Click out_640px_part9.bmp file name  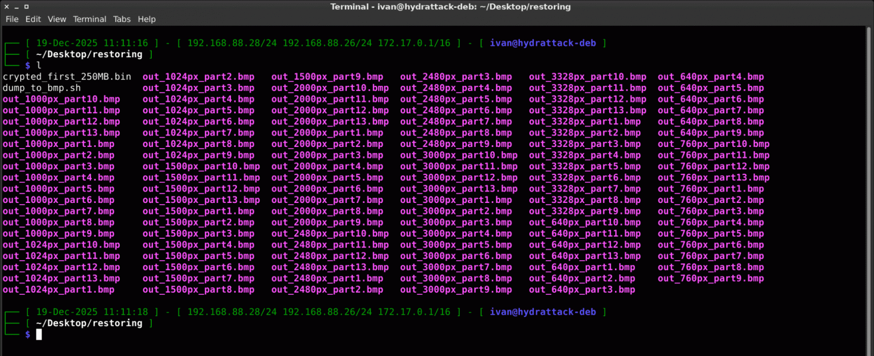711,133
